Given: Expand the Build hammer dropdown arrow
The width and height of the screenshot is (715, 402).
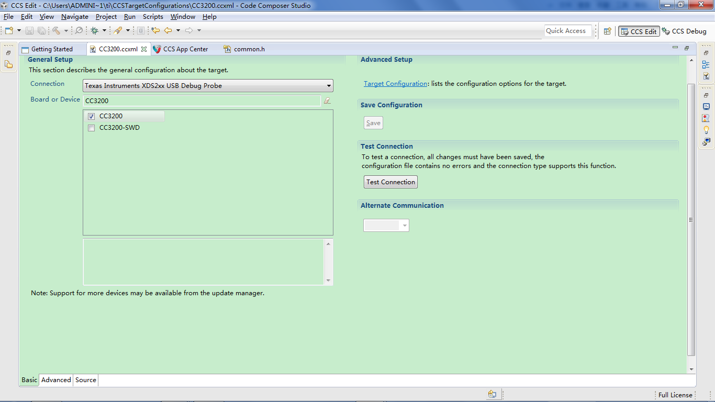Looking at the screenshot, I should pos(66,30).
